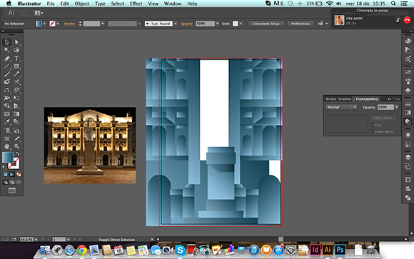This screenshot has height=259, width=414.
Task: Swap fill and stroke colors
Action: click(17, 153)
